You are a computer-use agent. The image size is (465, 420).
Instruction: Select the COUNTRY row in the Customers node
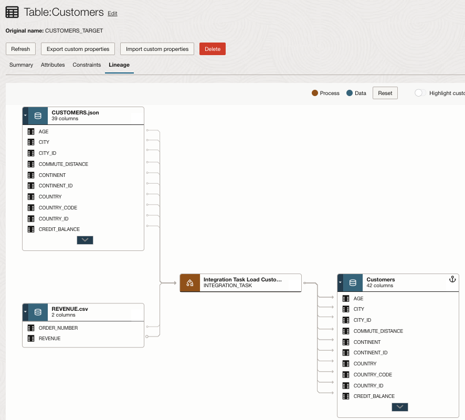[x=398, y=364]
